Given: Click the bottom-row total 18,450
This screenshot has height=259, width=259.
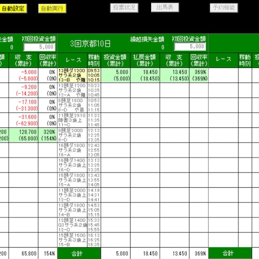Looking at the screenshot, I should pyautogui.click(x=151, y=254).
